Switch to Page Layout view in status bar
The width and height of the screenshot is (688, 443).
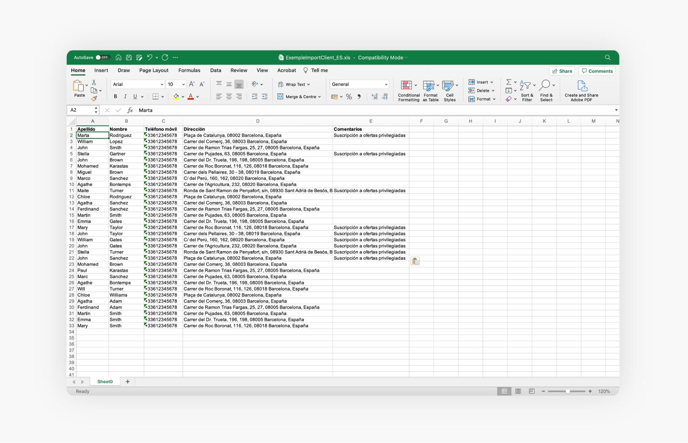(x=518, y=391)
